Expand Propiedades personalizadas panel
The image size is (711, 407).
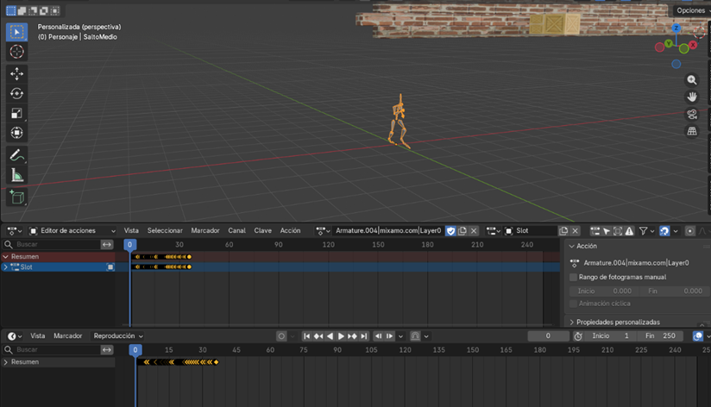615,322
